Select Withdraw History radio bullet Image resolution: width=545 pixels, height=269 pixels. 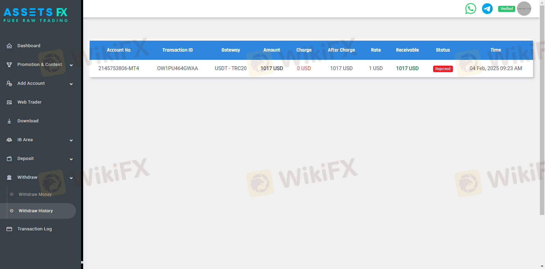point(12,211)
